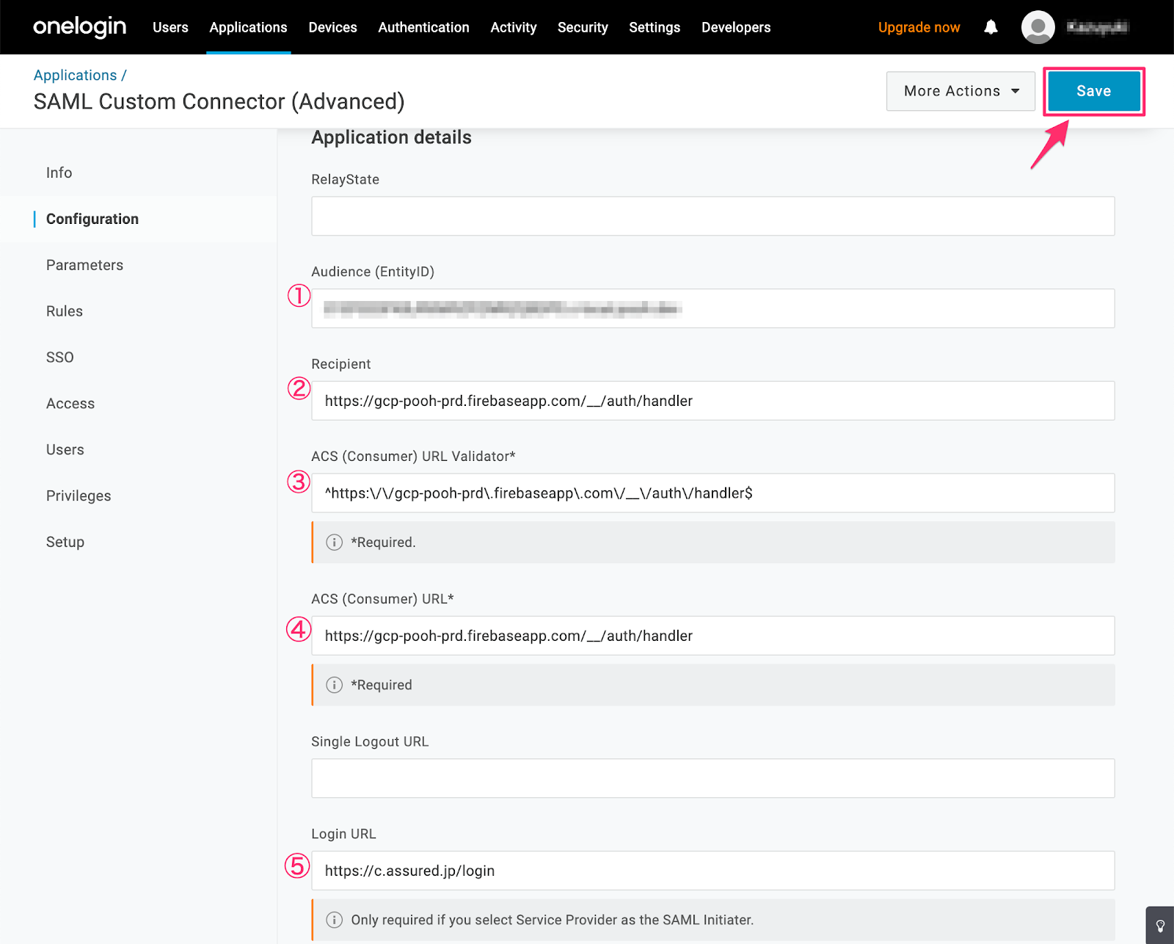This screenshot has height=944, width=1174.
Task: Open the Authentication top menu
Action: click(423, 27)
